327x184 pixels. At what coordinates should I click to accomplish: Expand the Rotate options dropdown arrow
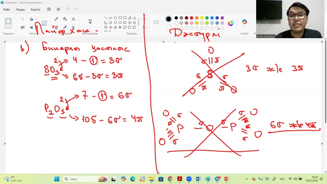tap(36, 19)
